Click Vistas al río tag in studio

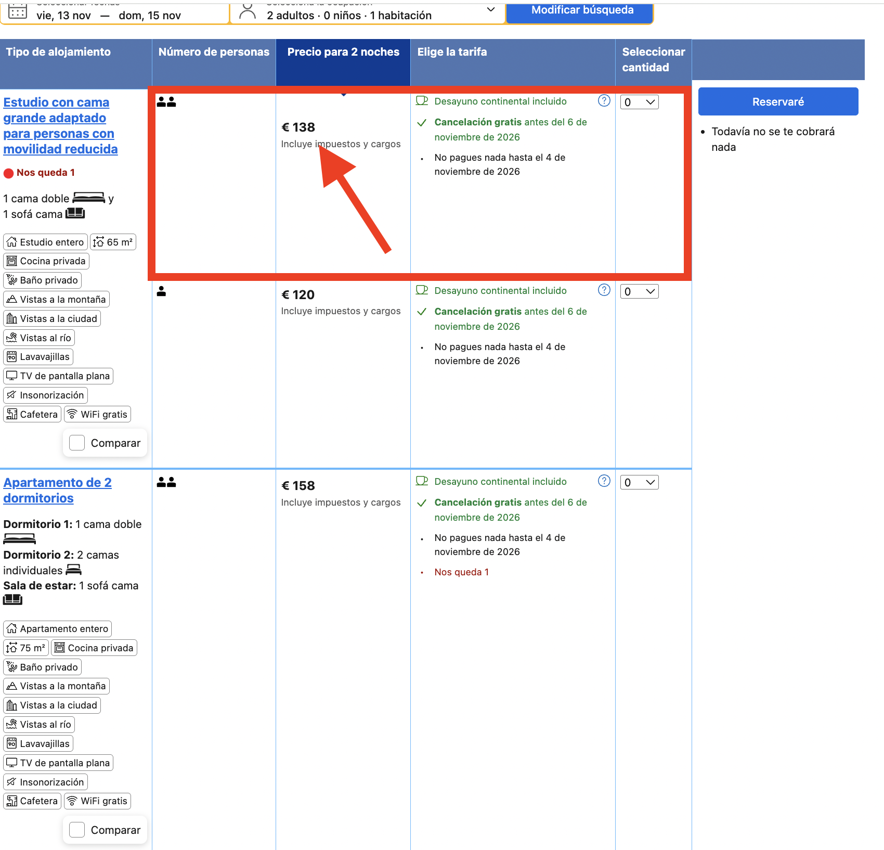click(39, 338)
